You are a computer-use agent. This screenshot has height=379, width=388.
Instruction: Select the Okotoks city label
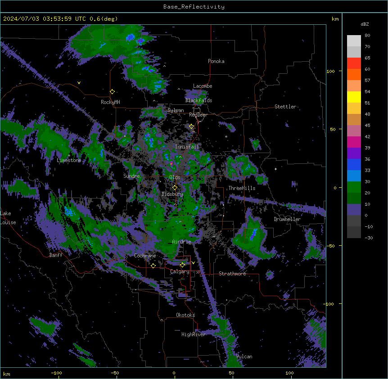click(185, 315)
